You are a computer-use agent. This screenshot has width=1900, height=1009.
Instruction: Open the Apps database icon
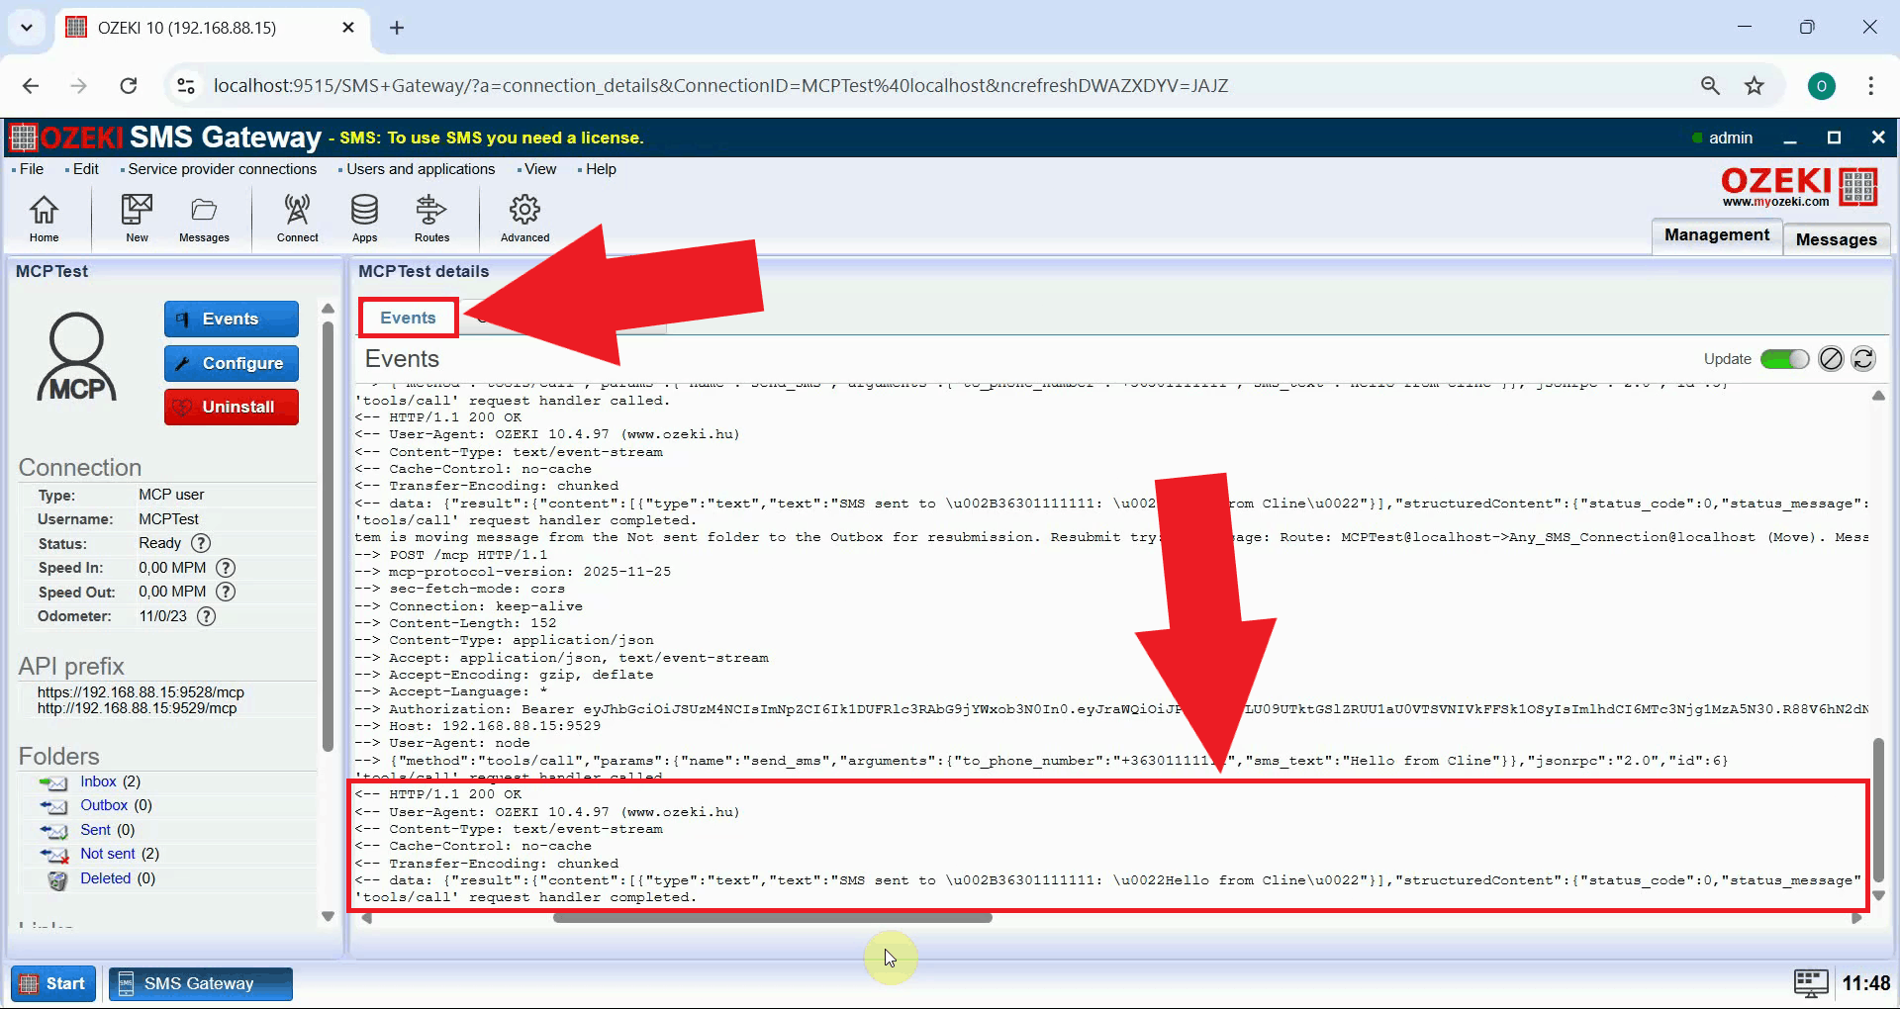tap(364, 218)
